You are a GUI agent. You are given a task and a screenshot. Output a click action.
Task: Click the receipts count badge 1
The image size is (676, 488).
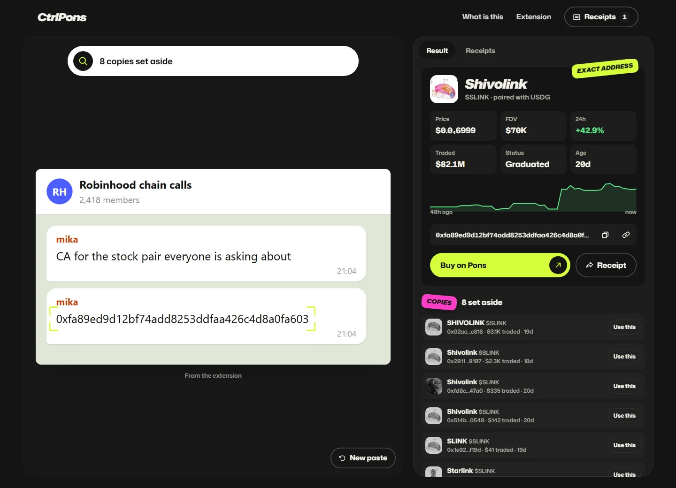pyautogui.click(x=624, y=17)
